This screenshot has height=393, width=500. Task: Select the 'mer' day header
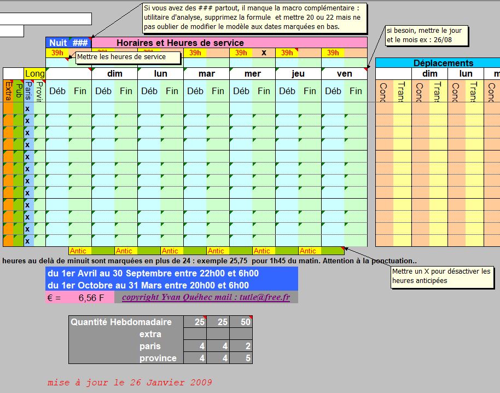(253, 74)
